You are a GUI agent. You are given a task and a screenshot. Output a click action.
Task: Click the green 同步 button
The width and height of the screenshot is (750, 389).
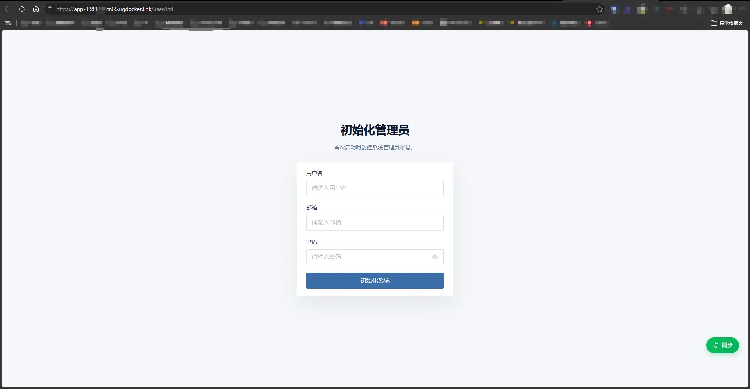722,345
